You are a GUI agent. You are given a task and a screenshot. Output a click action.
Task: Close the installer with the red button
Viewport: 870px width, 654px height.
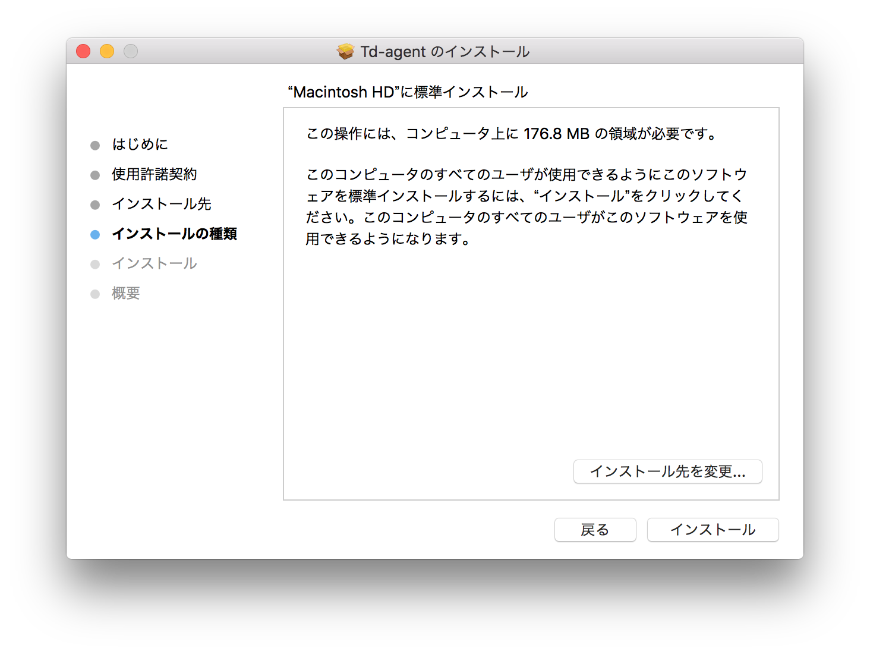[83, 52]
